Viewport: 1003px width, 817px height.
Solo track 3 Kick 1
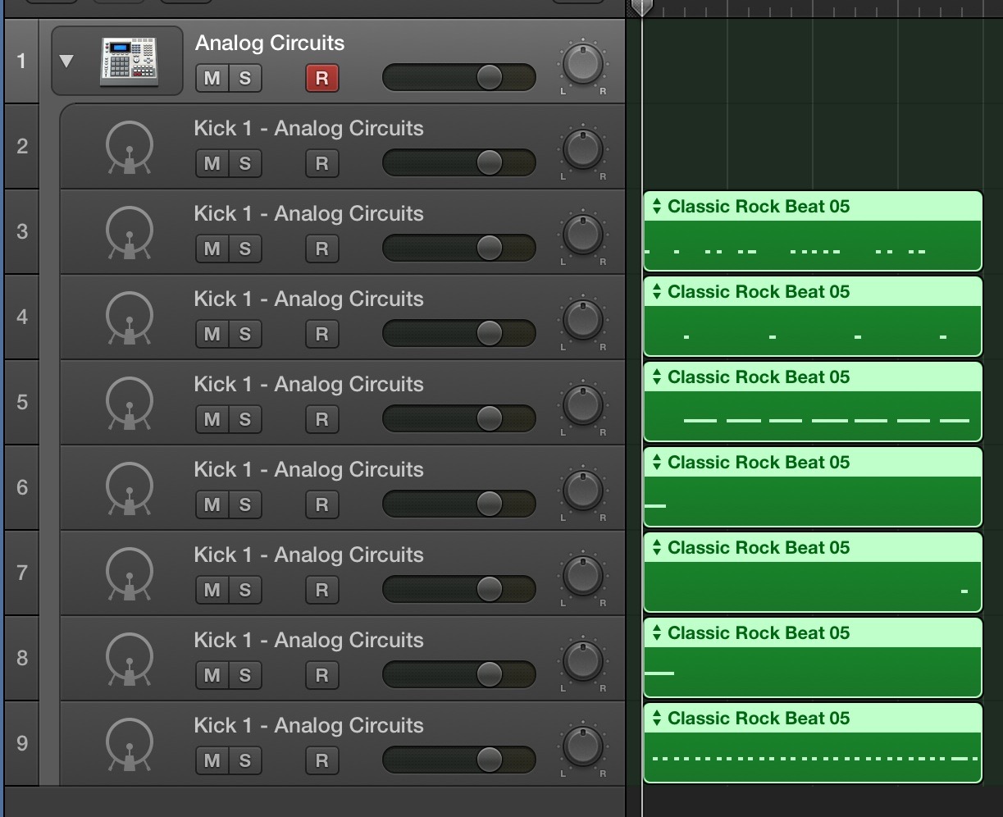click(x=245, y=249)
